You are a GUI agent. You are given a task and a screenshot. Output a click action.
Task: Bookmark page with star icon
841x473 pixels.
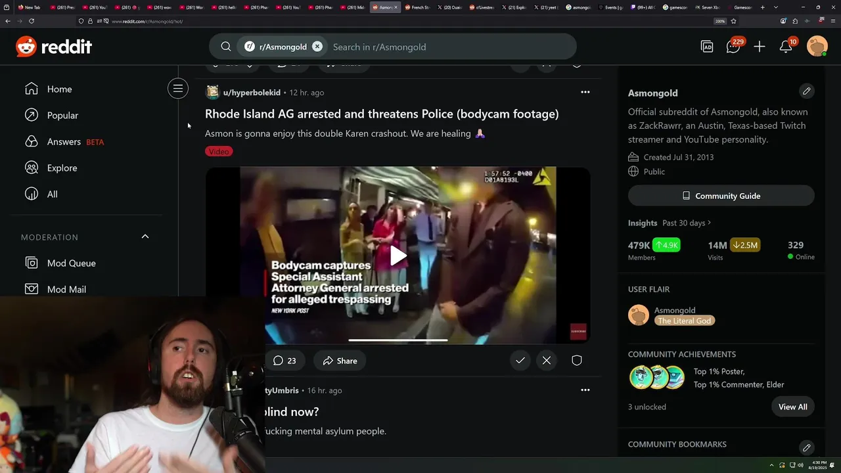click(x=733, y=21)
